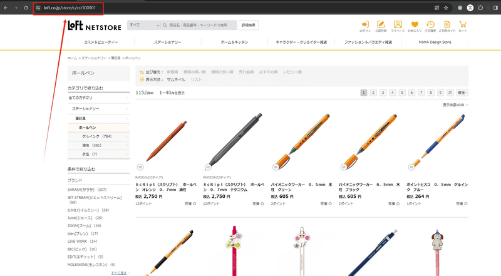Open the カート shopping cart icon
The height and width of the screenshot is (276, 501).
click(x=462, y=26)
